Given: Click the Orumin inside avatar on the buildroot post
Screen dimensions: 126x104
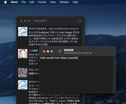Looking at the screenshot, I should [23, 32].
